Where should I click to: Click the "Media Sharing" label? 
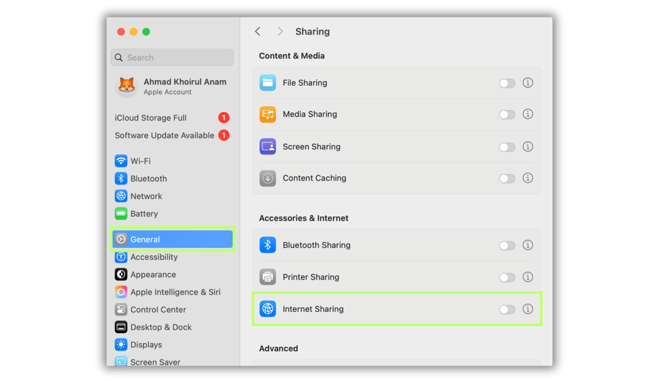pyautogui.click(x=310, y=114)
